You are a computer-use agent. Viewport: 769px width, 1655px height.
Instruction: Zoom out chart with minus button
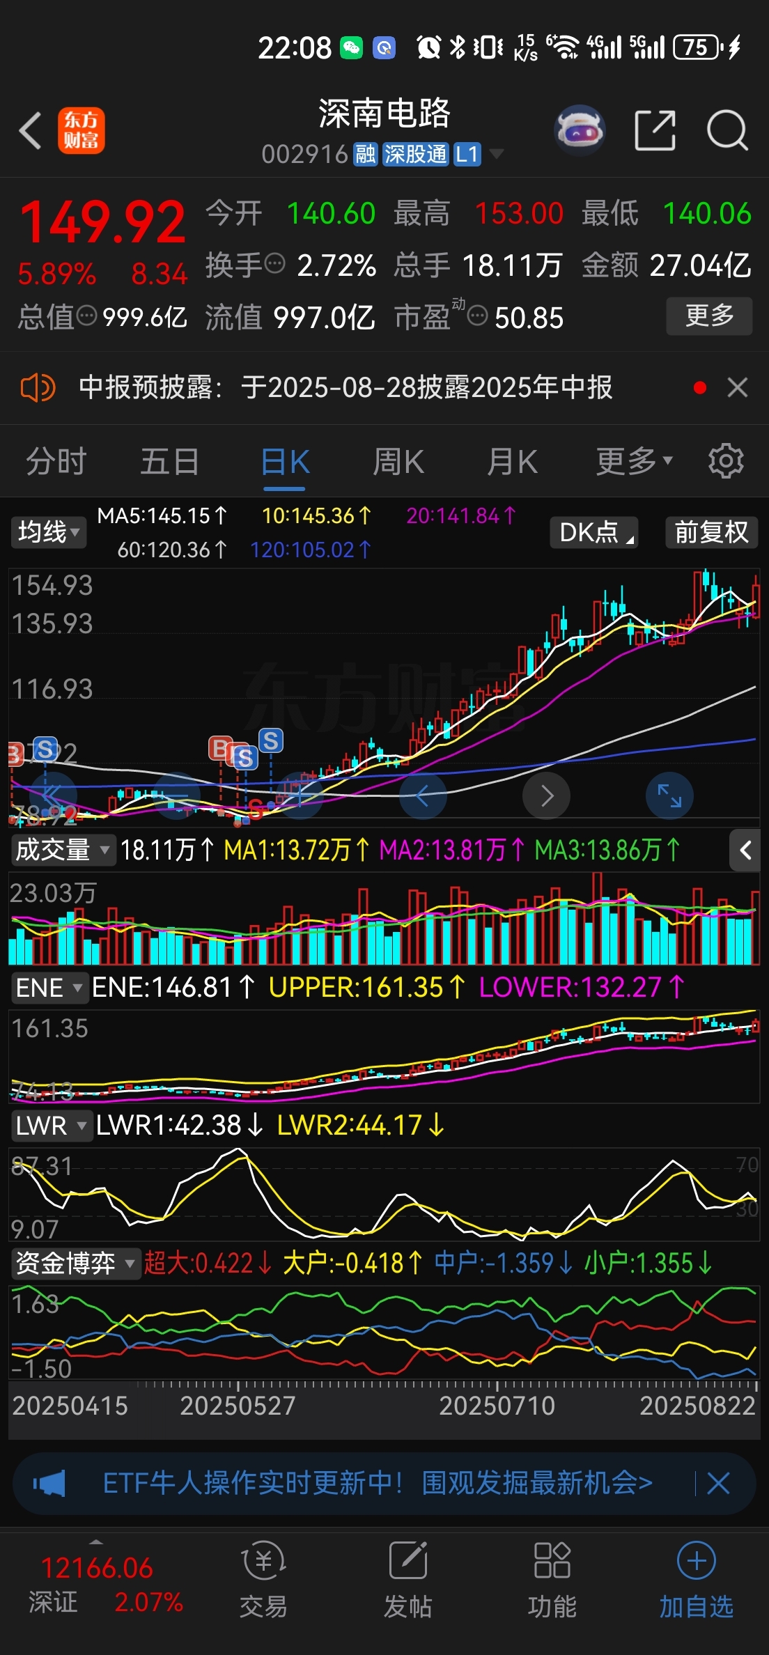176,795
